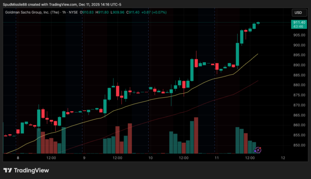Click the date label 11 on time axis
The image size is (311, 179).
pos(217,158)
